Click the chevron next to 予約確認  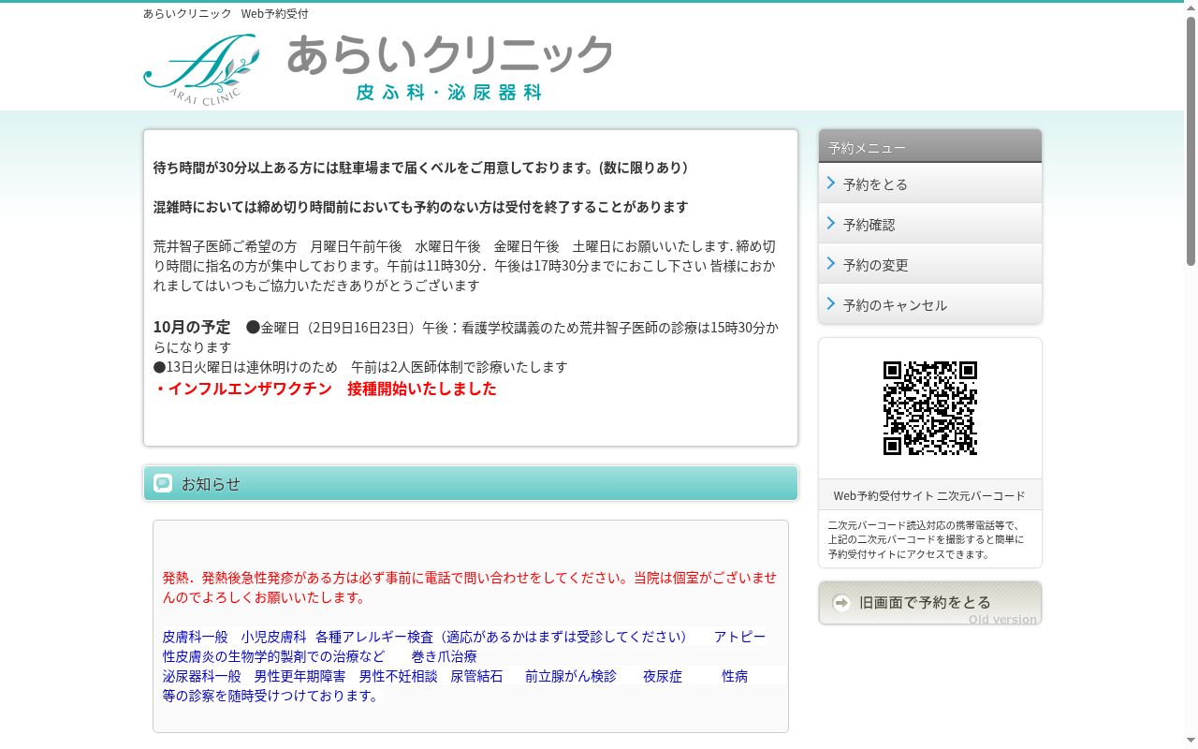(830, 223)
